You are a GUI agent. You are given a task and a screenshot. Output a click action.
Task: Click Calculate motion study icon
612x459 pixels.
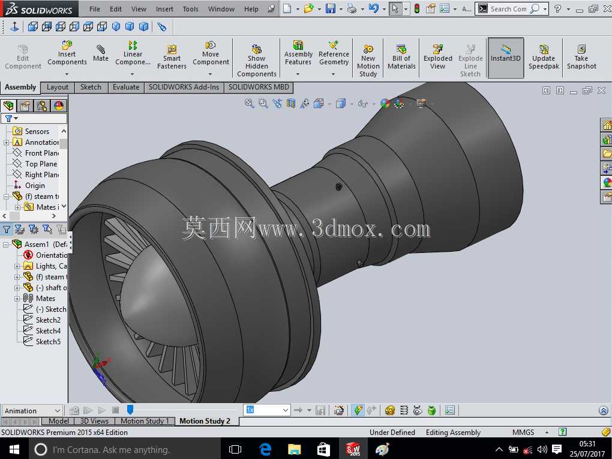click(74, 410)
